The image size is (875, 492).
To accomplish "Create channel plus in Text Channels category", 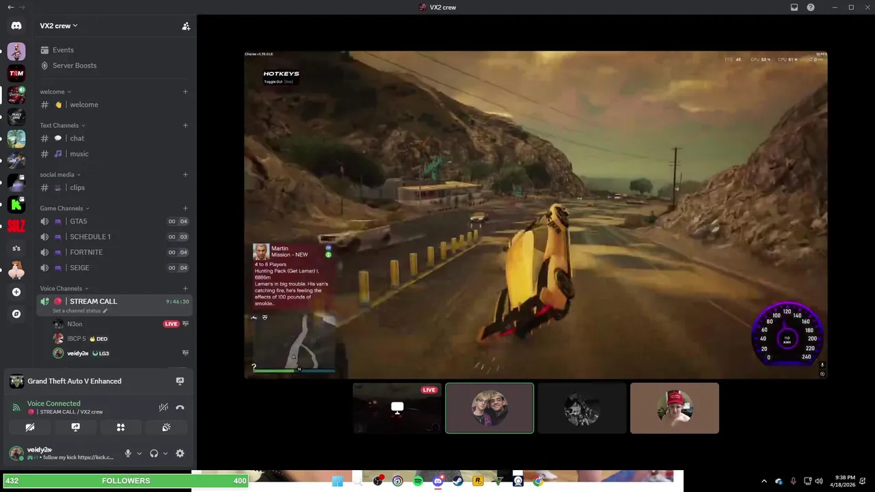I will pyautogui.click(x=185, y=125).
